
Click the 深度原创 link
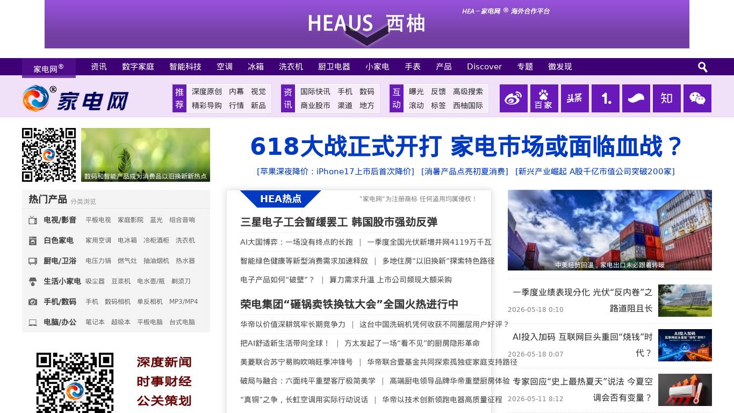(207, 91)
